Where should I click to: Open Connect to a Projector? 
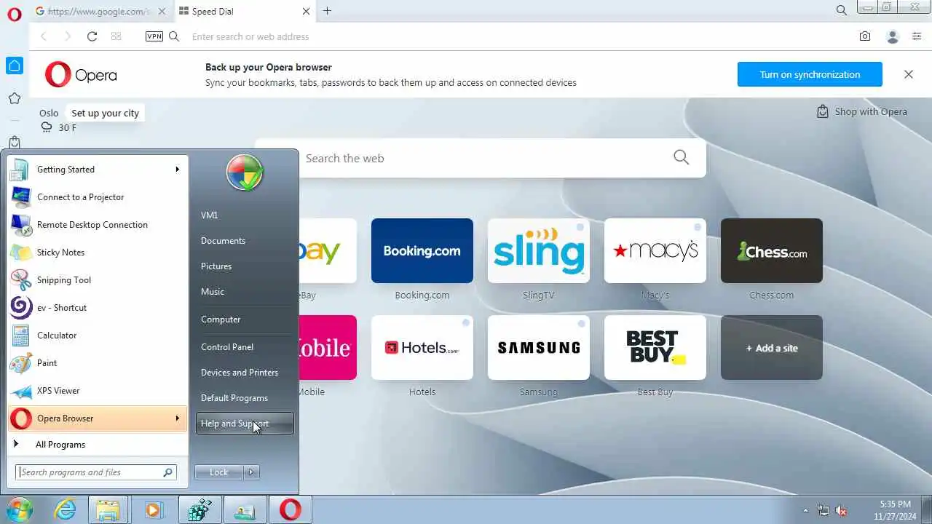click(x=98, y=197)
